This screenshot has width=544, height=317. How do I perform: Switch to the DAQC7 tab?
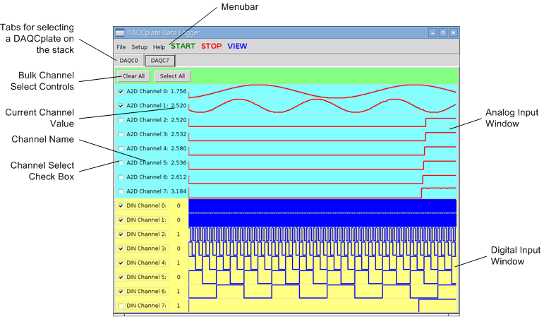point(160,61)
